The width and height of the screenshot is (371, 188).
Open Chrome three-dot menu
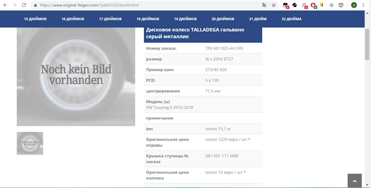click(x=363, y=5)
